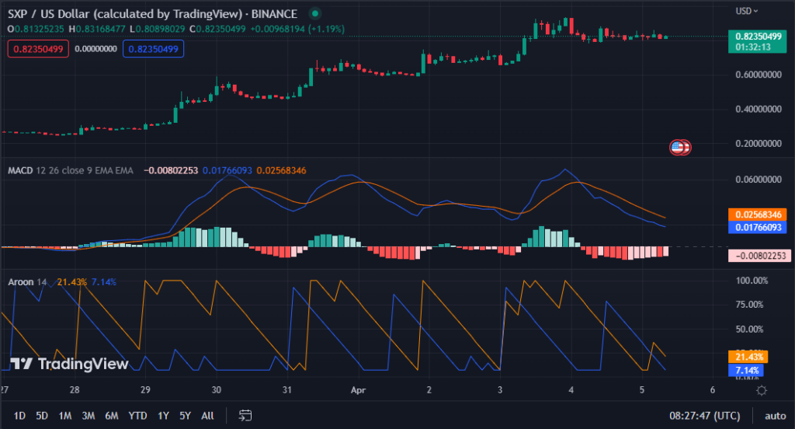Click the blue Aroon 7.14% axis label

coord(746,370)
